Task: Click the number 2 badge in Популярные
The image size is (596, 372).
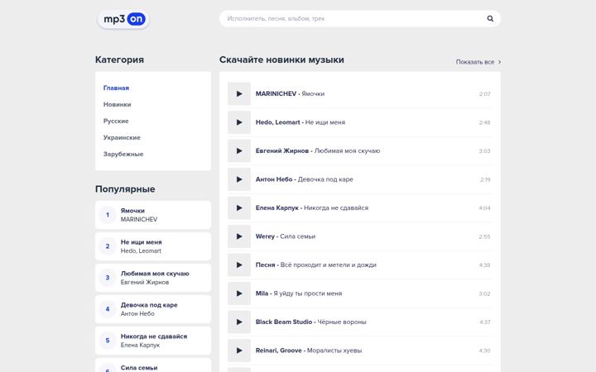Action: (108, 246)
